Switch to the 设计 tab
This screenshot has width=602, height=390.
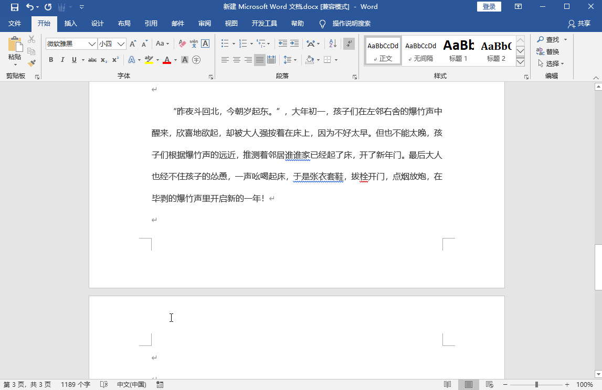coord(98,24)
